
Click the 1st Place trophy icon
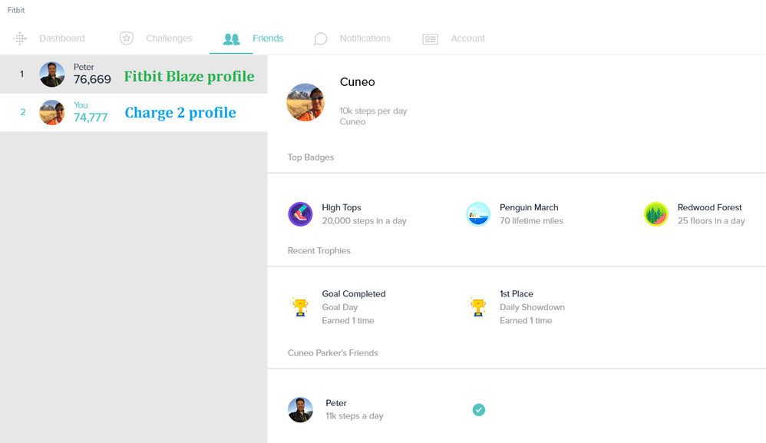coord(478,307)
